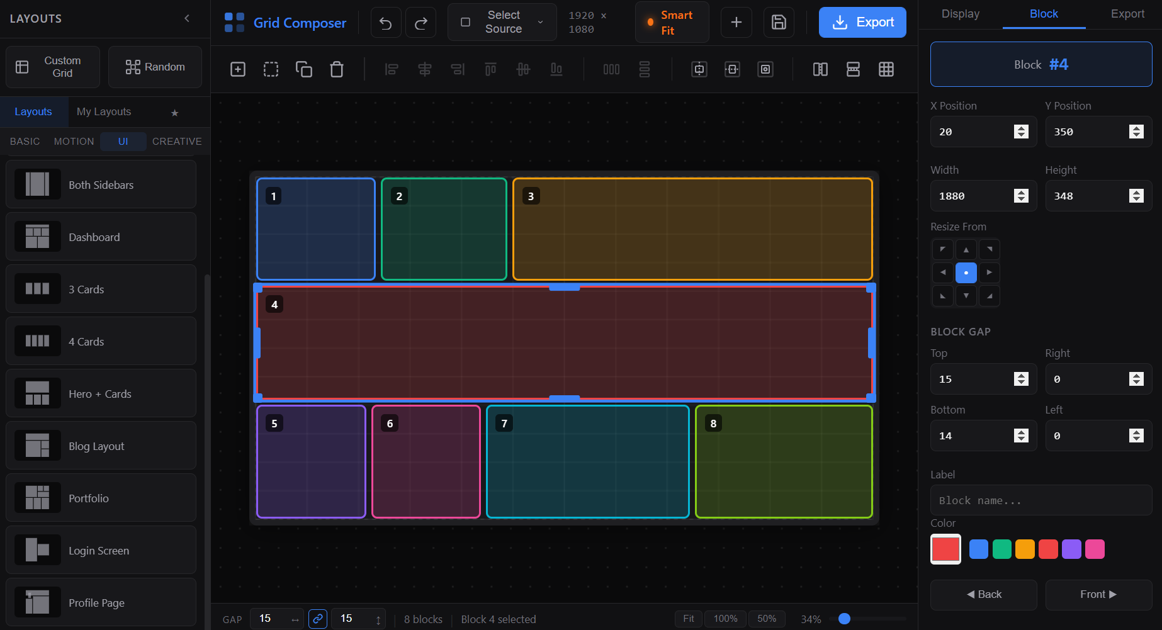Collapse the Layouts sidebar with the chevron
The width and height of the screenshot is (1162, 630).
(x=186, y=18)
